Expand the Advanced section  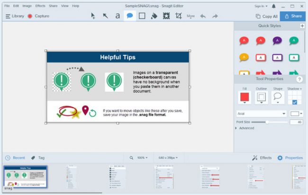point(245,128)
